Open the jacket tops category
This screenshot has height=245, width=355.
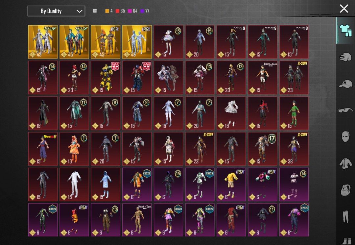(345, 163)
